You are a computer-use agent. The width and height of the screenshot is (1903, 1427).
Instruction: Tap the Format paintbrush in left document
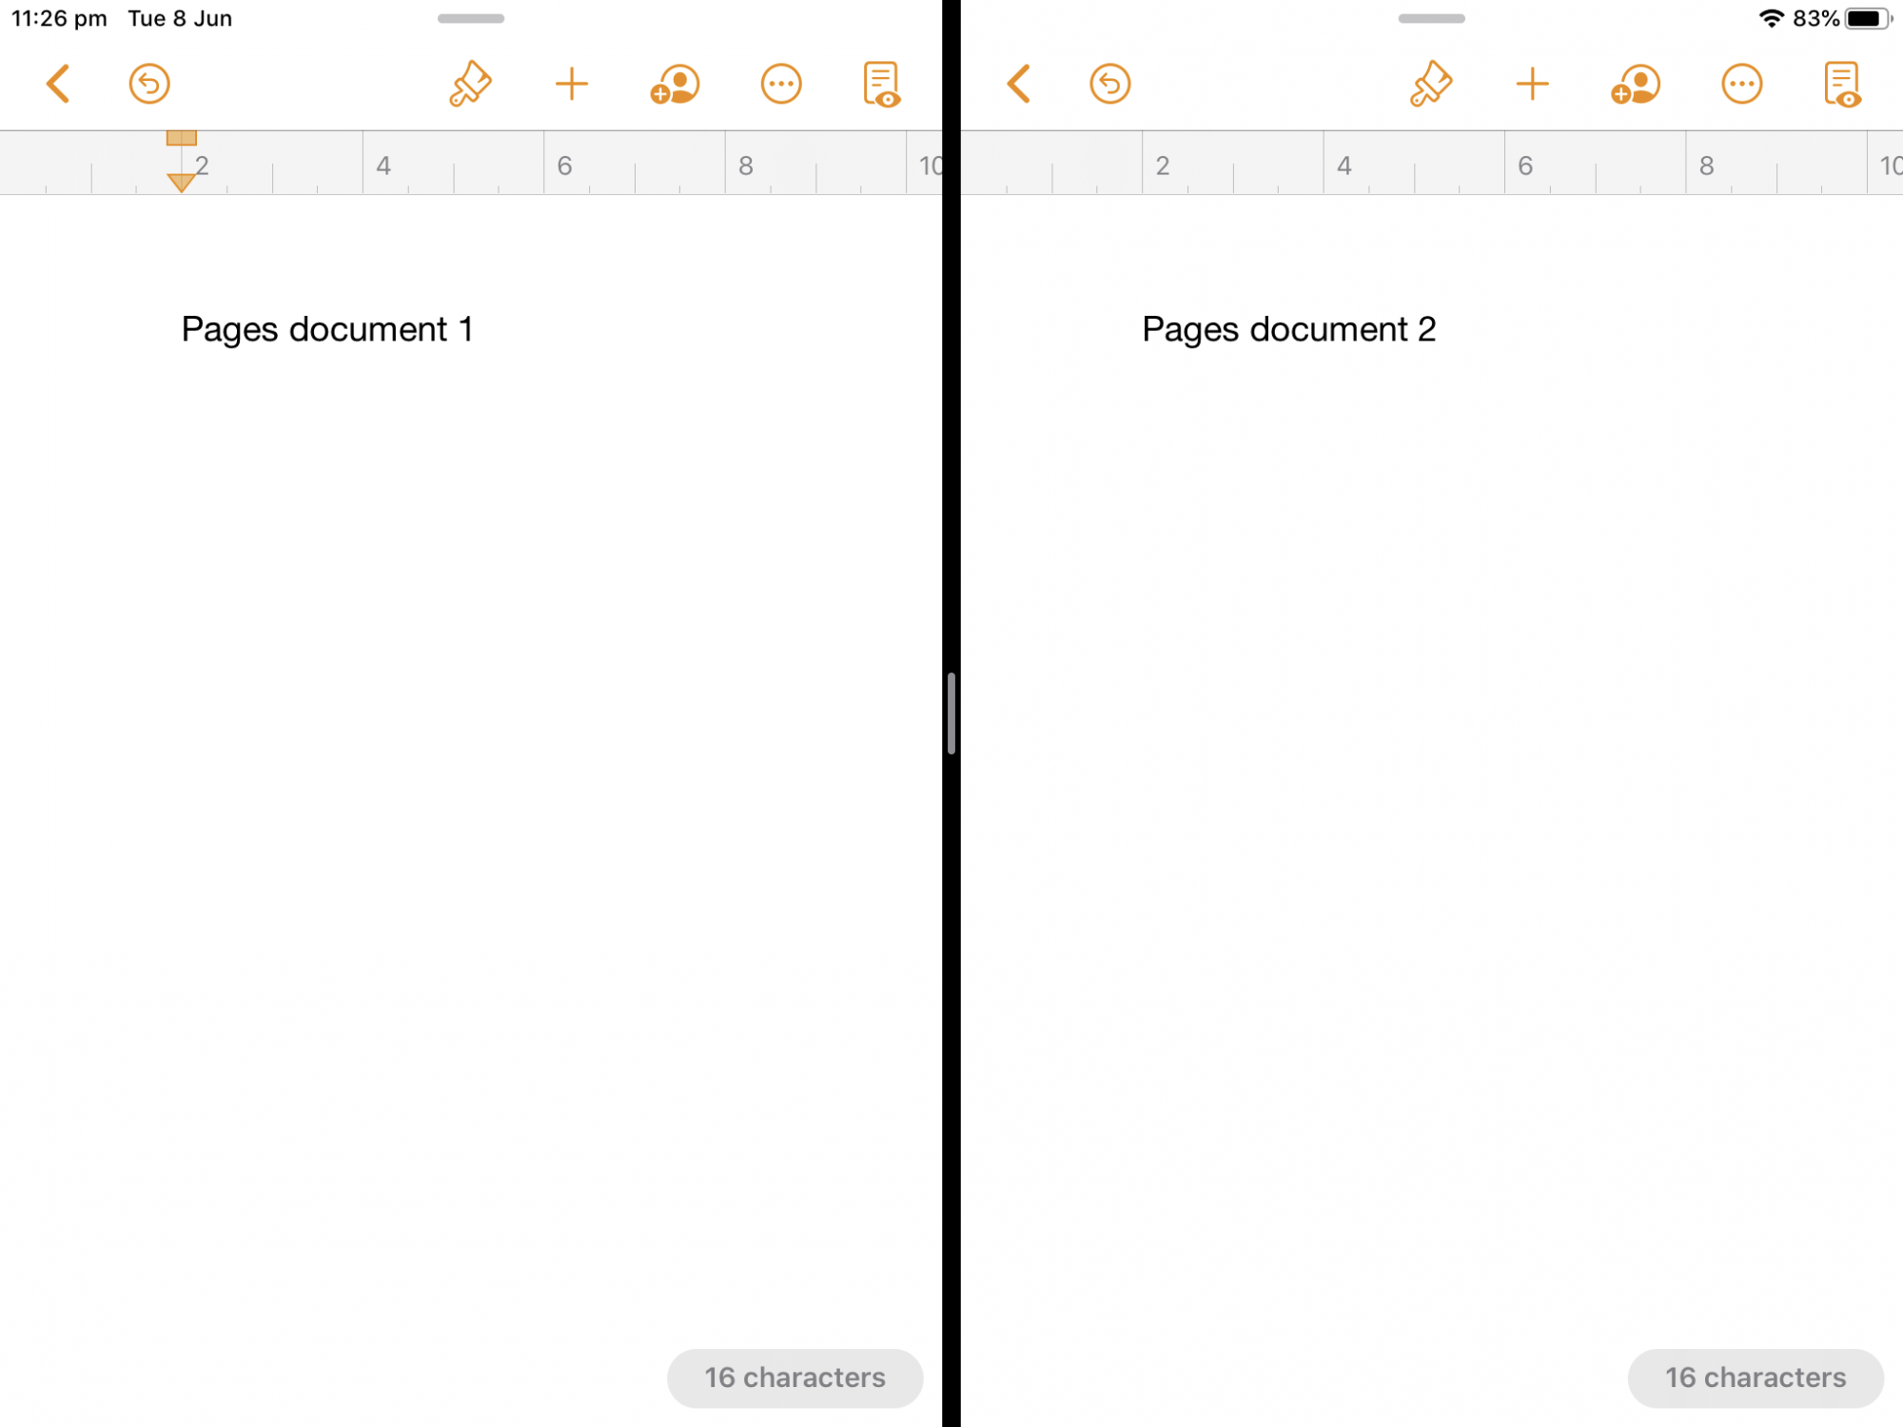(470, 84)
